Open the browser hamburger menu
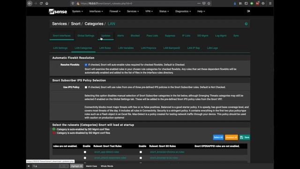Screen dimensions: 300x169 click(x=270, y=3)
